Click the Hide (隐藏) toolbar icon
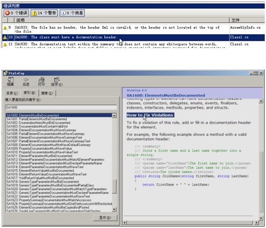 (x=11, y=81)
